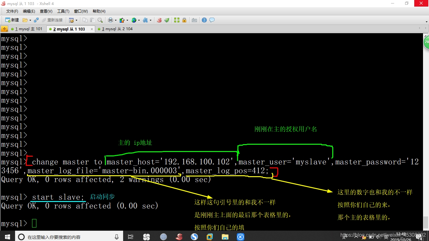Switch to the '3 mysql 从 2 104' tab

coord(115,29)
